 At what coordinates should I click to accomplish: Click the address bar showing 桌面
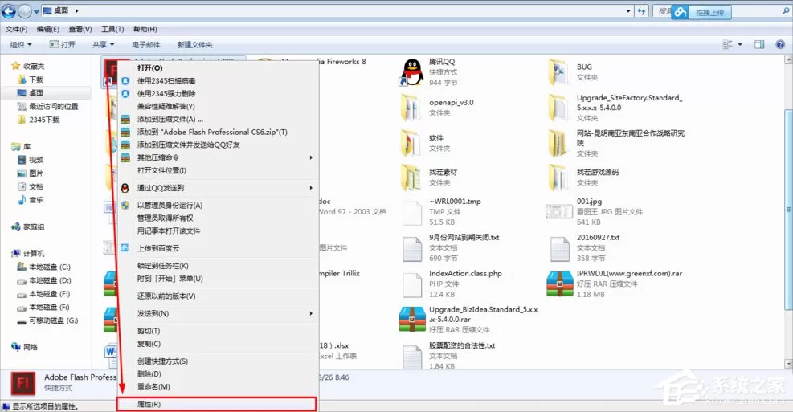337,10
